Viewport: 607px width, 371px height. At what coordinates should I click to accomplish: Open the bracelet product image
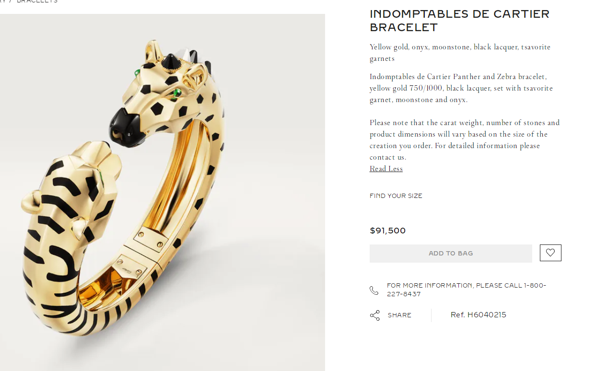pos(162,192)
